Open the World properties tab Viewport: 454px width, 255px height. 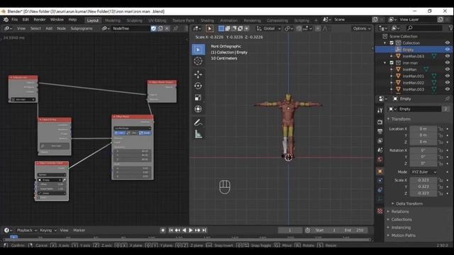(x=380, y=159)
